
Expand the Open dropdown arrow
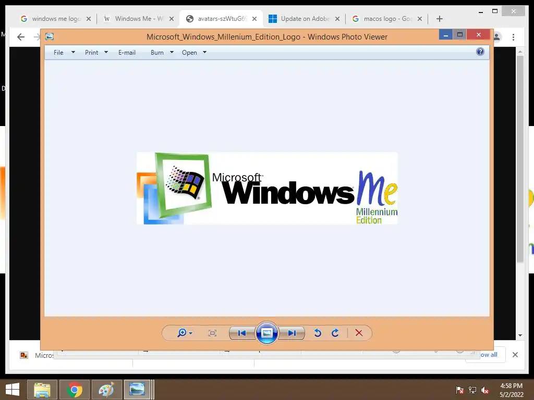204,53
